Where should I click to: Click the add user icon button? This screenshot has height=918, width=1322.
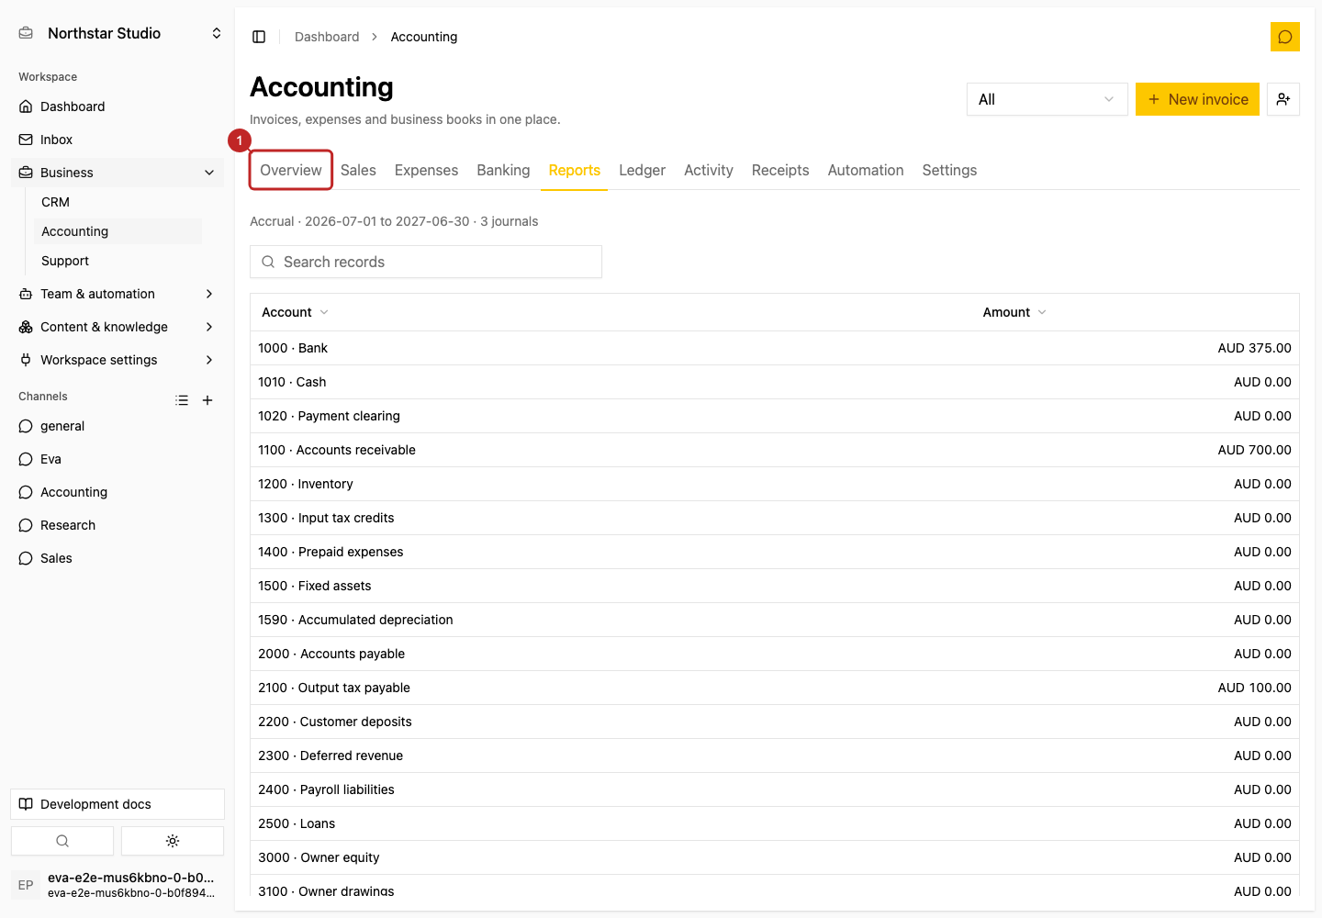click(1283, 99)
